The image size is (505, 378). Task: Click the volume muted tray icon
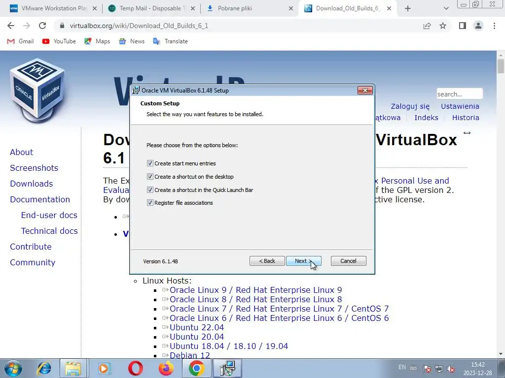(x=451, y=369)
